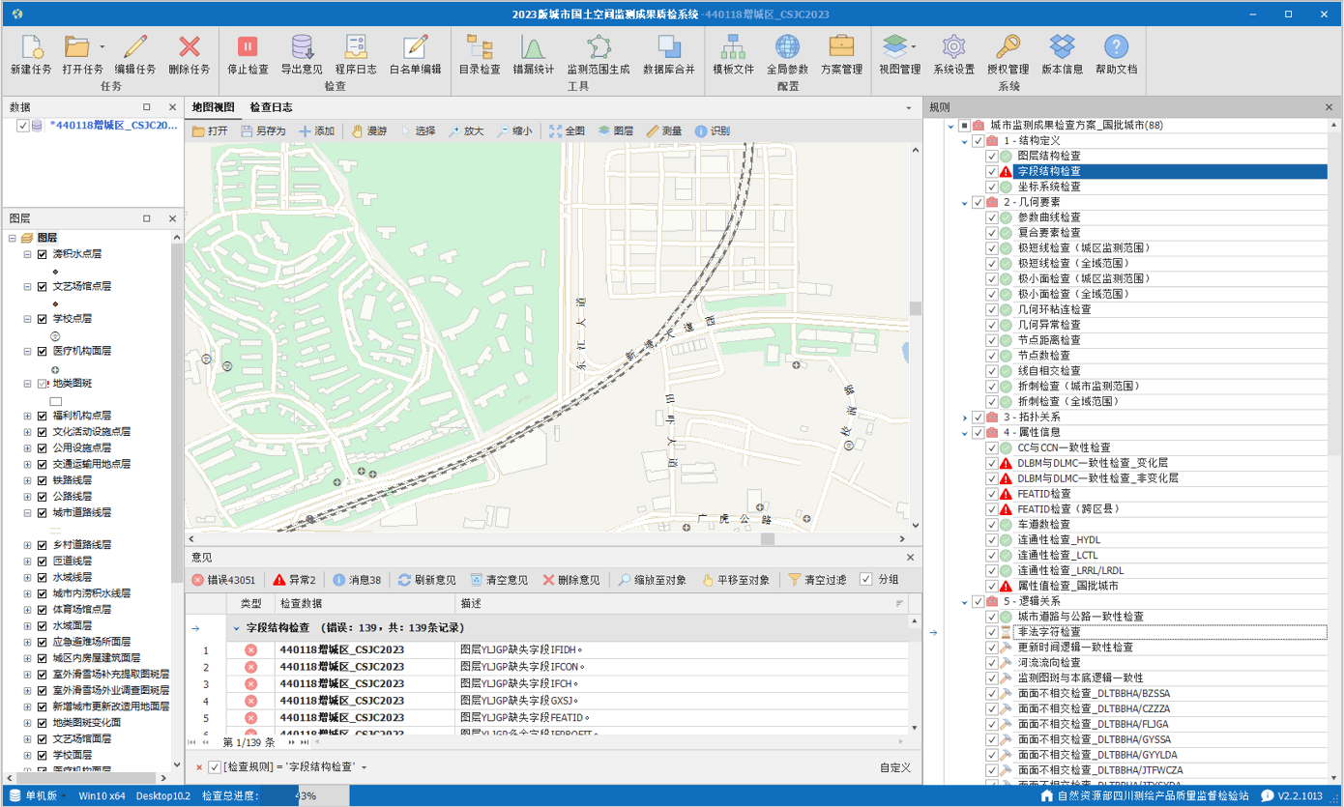Viewport: 1344px width, 807px height.
Task: Click the 另存为 save-as map button
Action: 263,131
